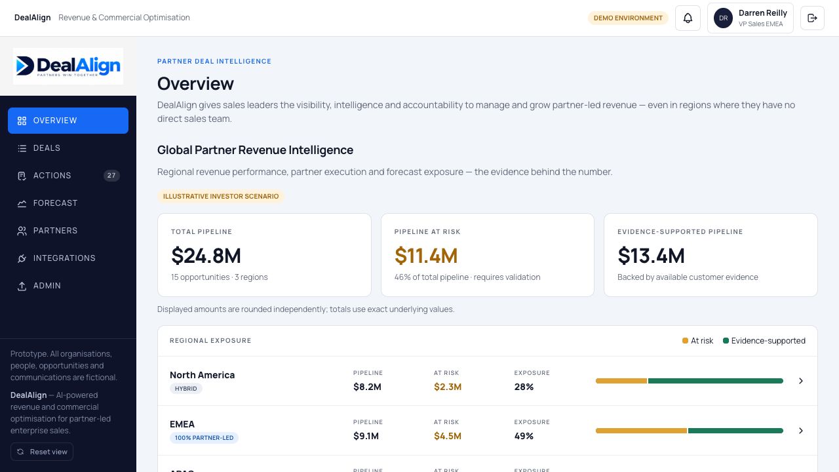The width and height of the screenshot is (839, 472).
Task: Go to the Forecast section
Action: [68, 203]
